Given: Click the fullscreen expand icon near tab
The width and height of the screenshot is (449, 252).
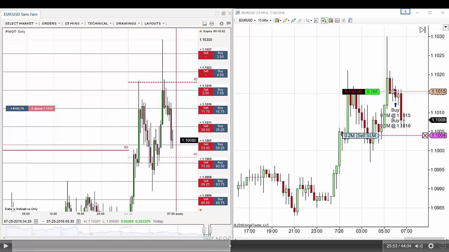Looking at the screenshot, I should (217, 13).
